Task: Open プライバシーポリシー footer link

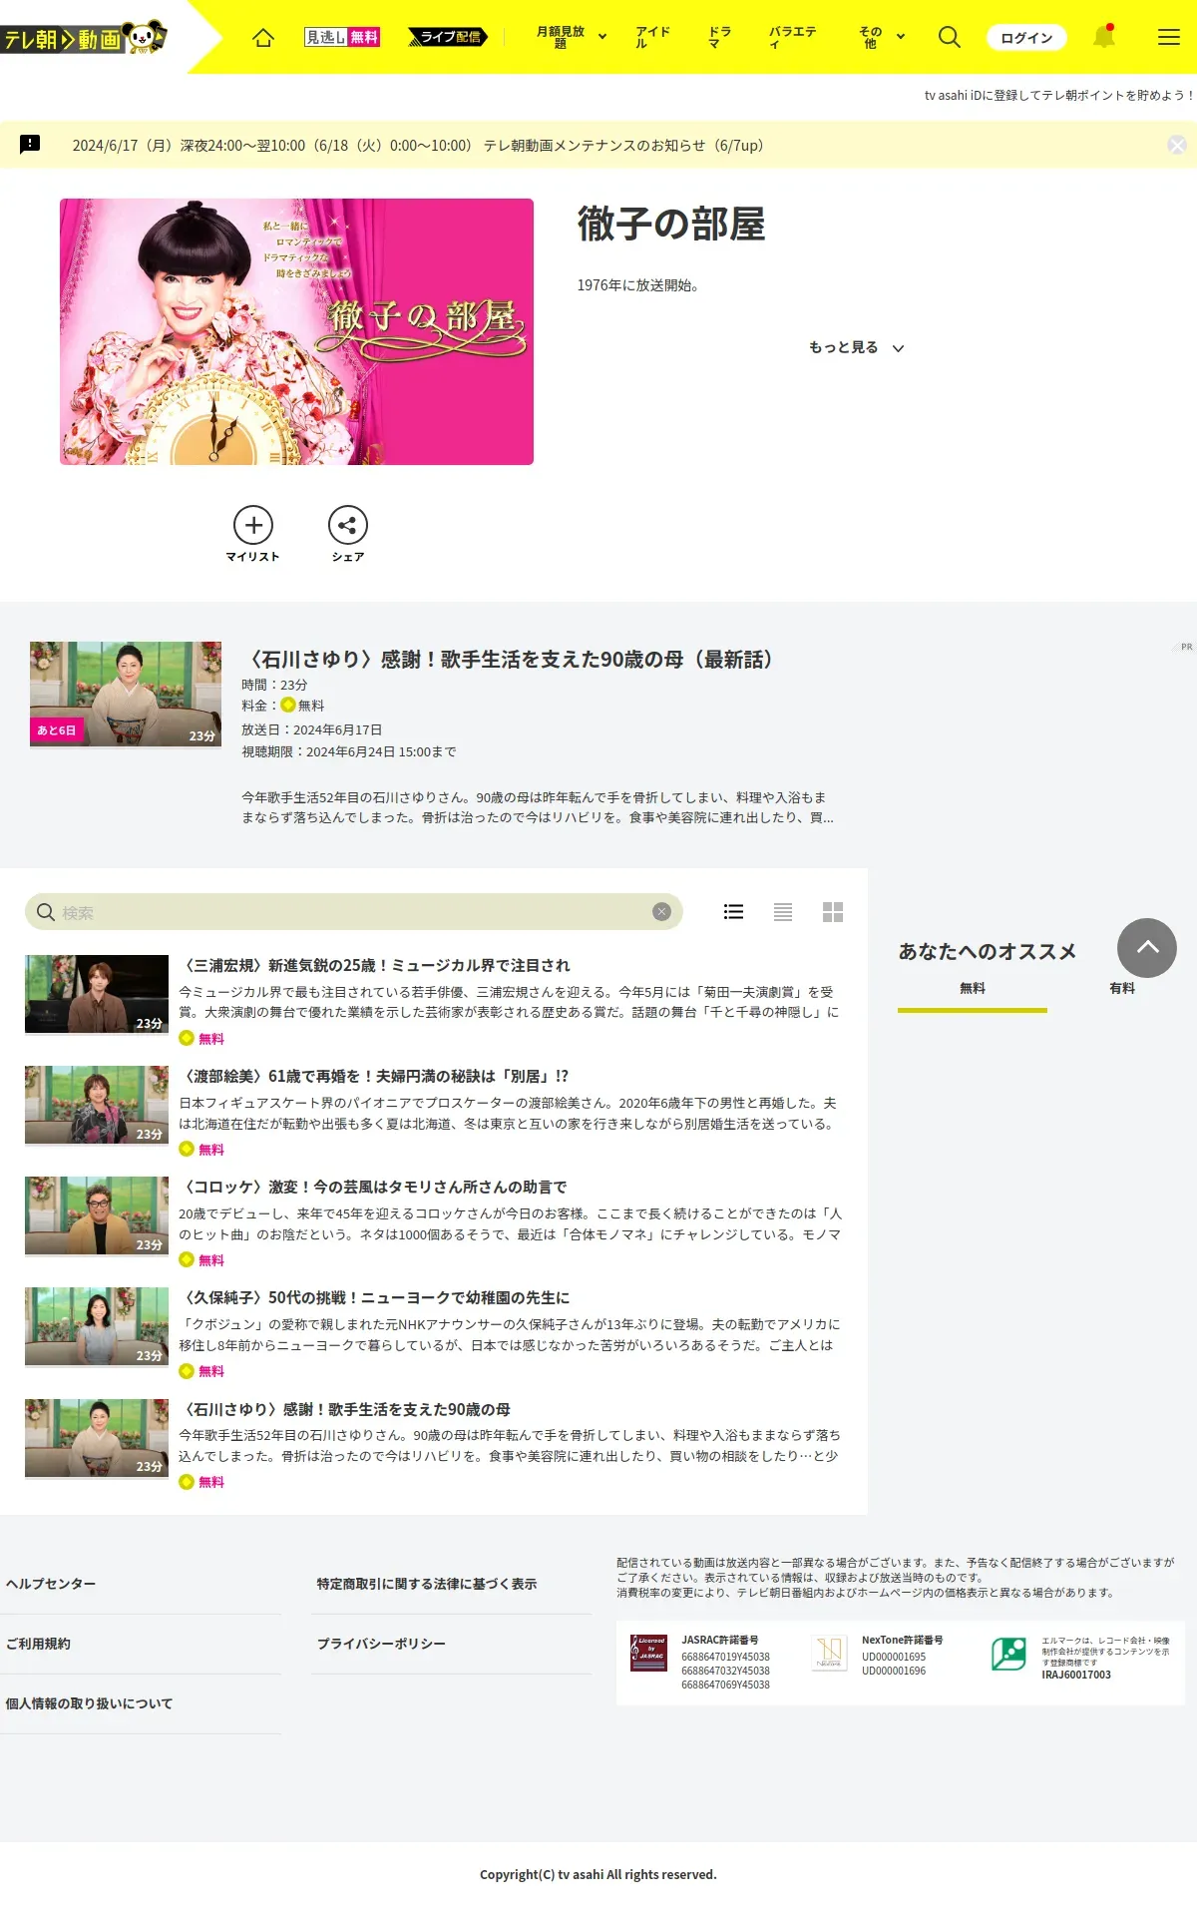Action: coord(381,1644)
